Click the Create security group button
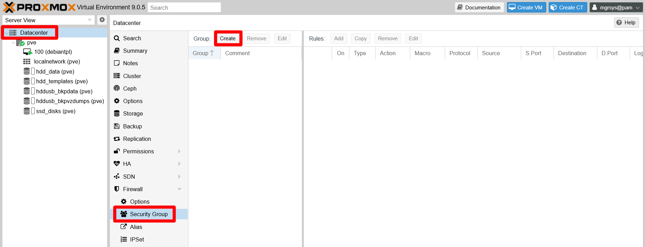 tap(228, 39)
